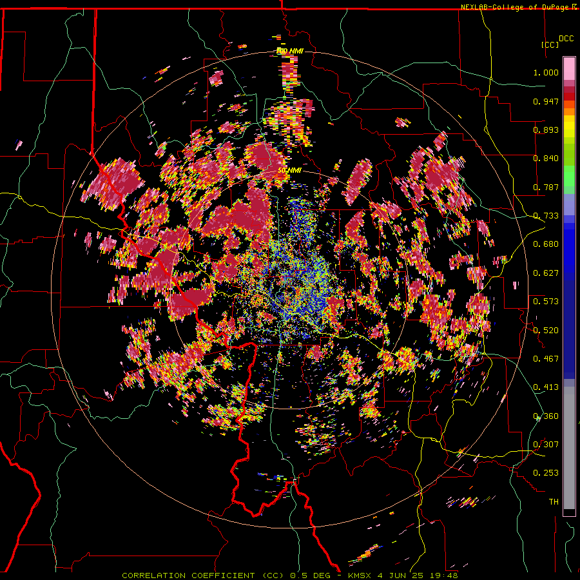580x580 pixels.
Task: Click the 50 NMI range ring label
Action: pos(289,171)
